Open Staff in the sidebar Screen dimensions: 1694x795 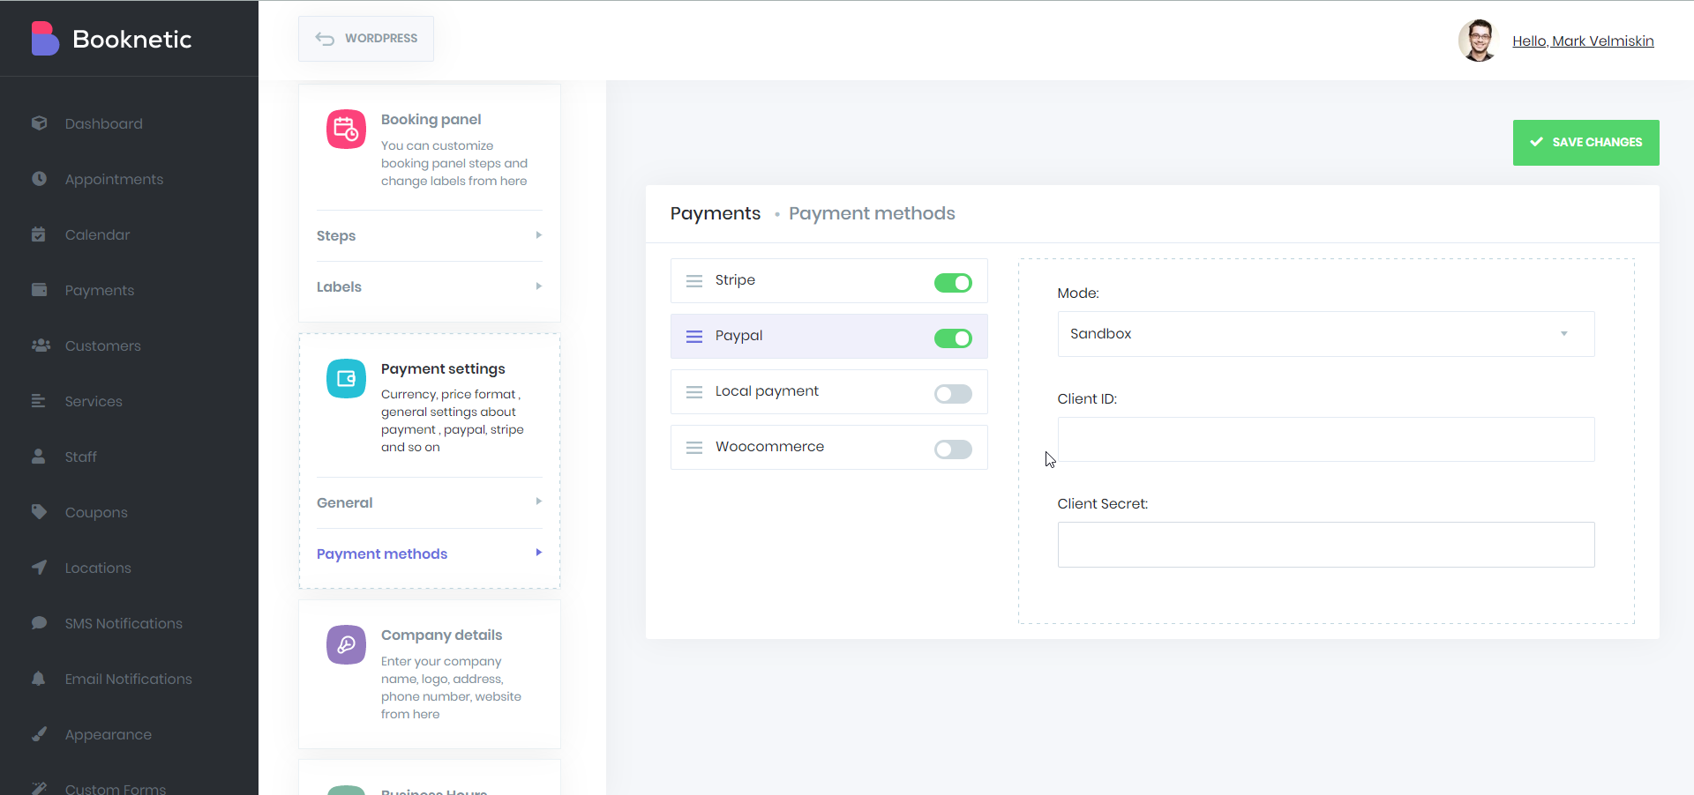(80, 457)
